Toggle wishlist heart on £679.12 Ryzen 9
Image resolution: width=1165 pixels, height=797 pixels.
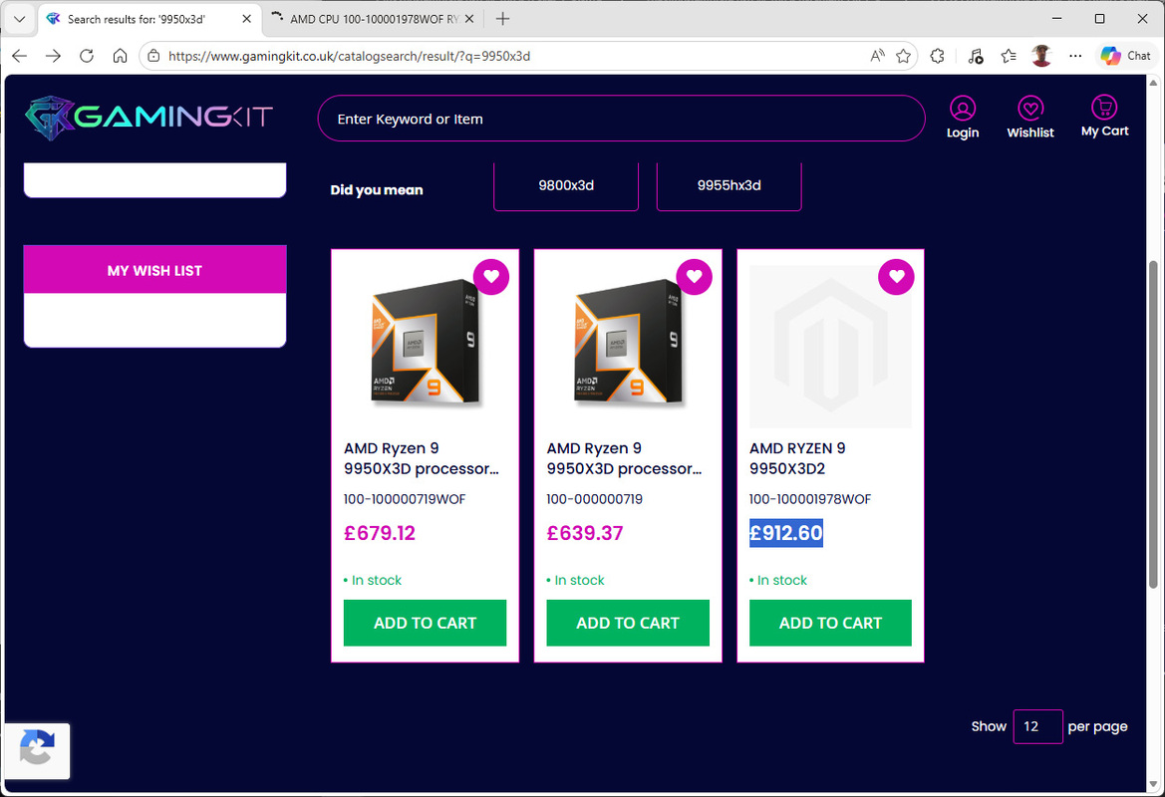491,277
